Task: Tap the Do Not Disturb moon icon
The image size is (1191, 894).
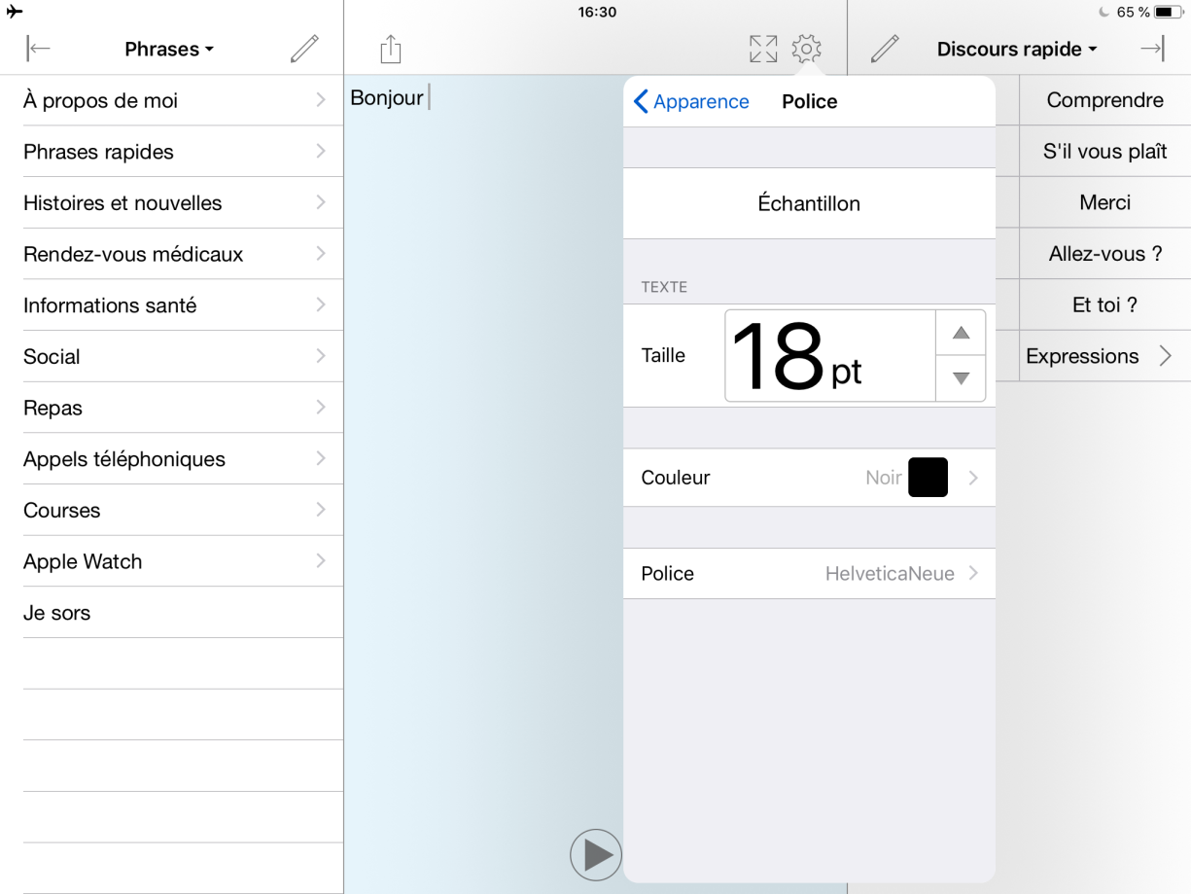Action: point(1103,13)
